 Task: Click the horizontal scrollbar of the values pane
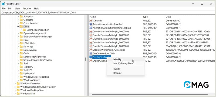(x=150, y=94)
